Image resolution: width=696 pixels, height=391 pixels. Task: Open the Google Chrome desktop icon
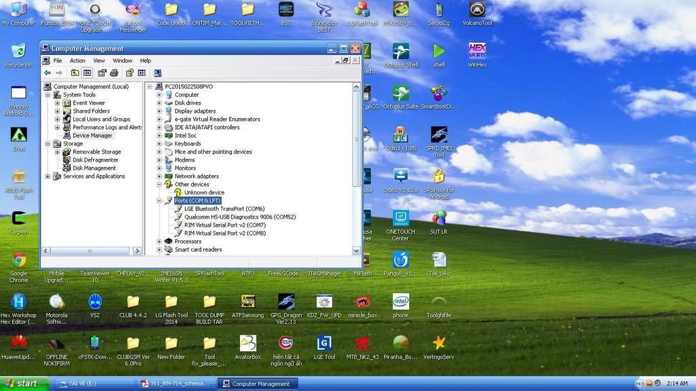click(18, 267)
